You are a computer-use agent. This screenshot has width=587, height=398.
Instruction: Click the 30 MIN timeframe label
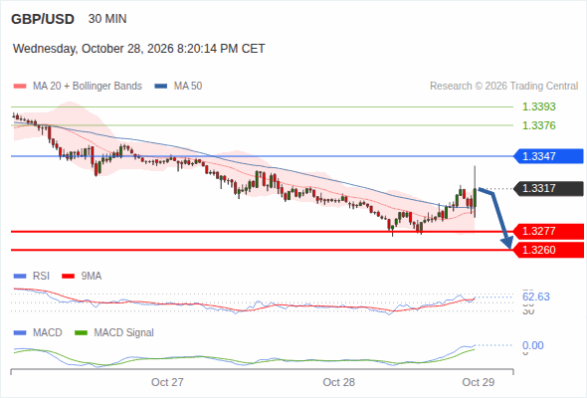tap(107, 19)
